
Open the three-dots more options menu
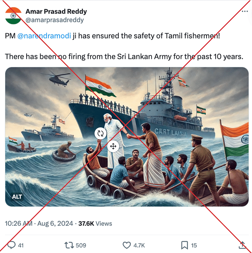[245, 11]
